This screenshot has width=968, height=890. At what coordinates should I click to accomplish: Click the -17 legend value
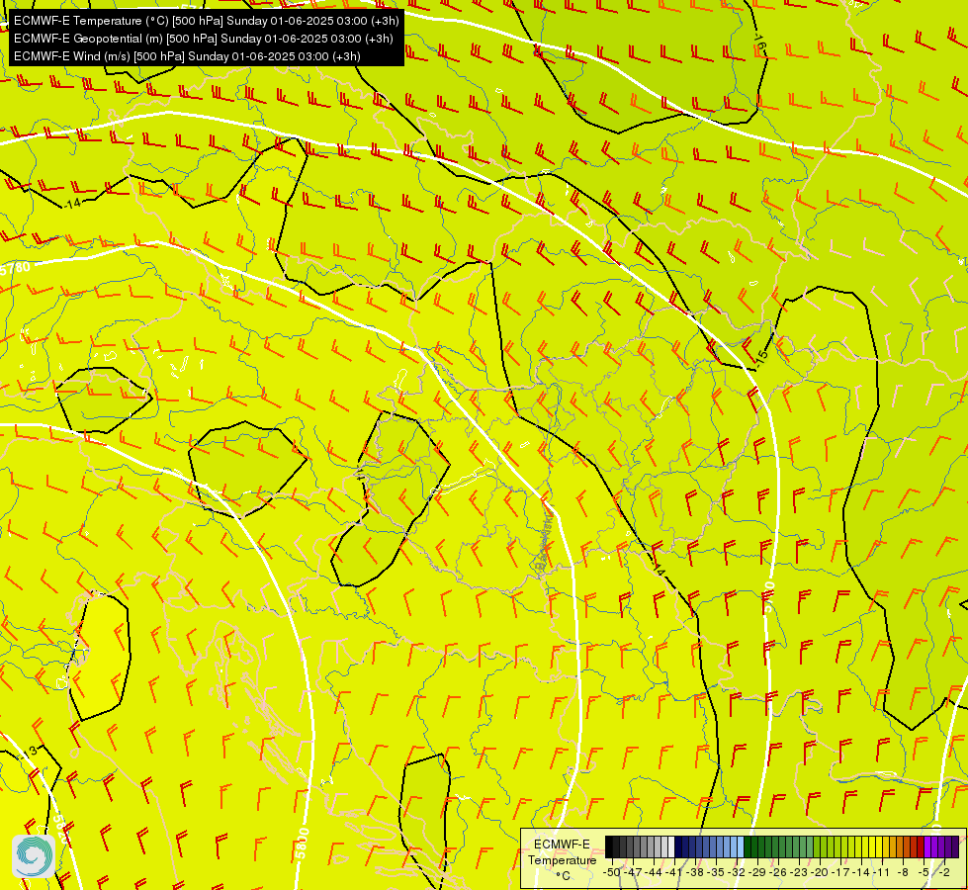click(840, 872)
